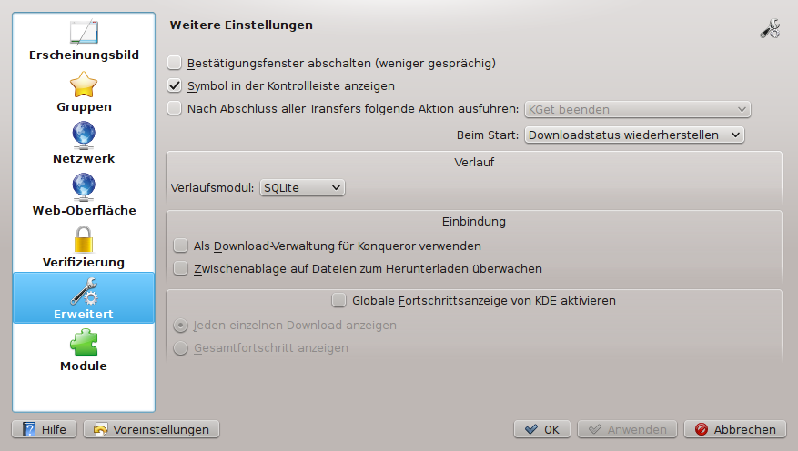This screenshot has width=798, height=451.
Task: Select Jeden einzelnen Download anzeigen radio
Action: [x=180, y=325]
